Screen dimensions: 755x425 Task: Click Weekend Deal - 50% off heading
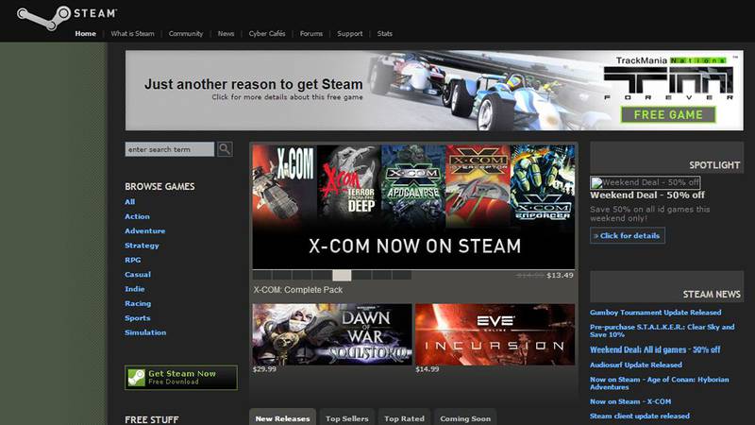[647, 195]
